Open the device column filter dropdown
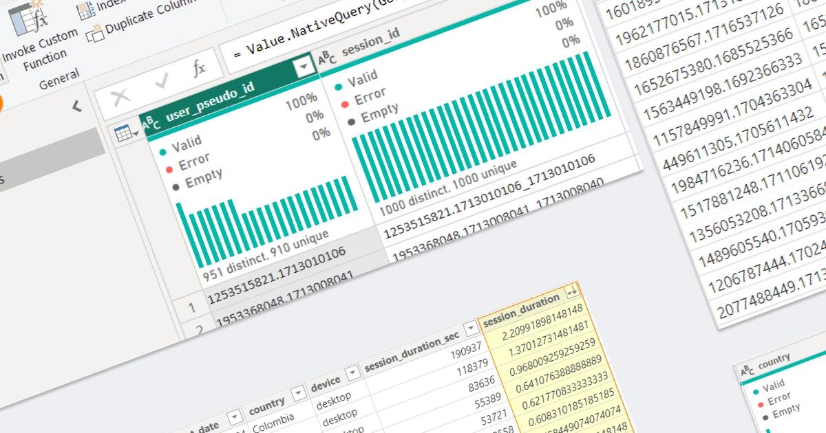Image resolution: width=826 pixels, height=433 pixels. click(x=352, y=372)
